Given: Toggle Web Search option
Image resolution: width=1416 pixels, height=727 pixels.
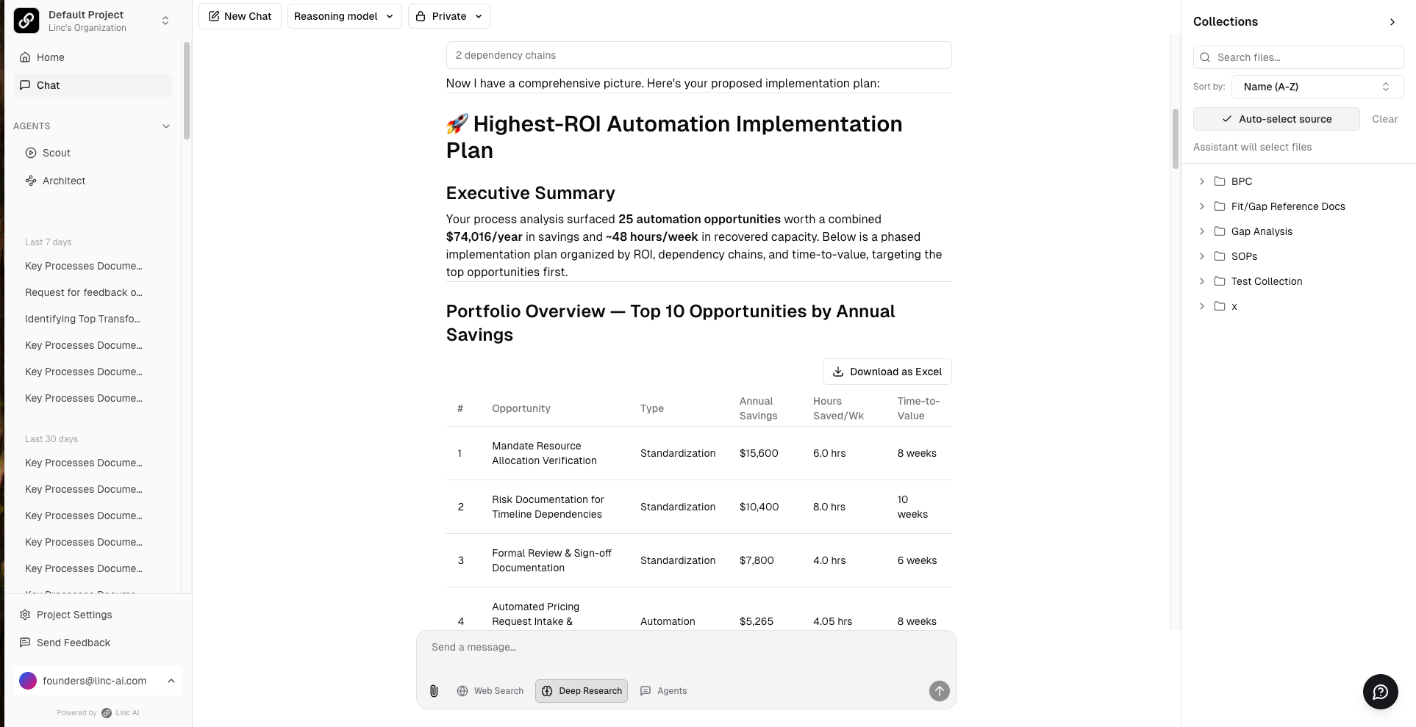Looking at the screenshot, I should [x=490, y=691].
